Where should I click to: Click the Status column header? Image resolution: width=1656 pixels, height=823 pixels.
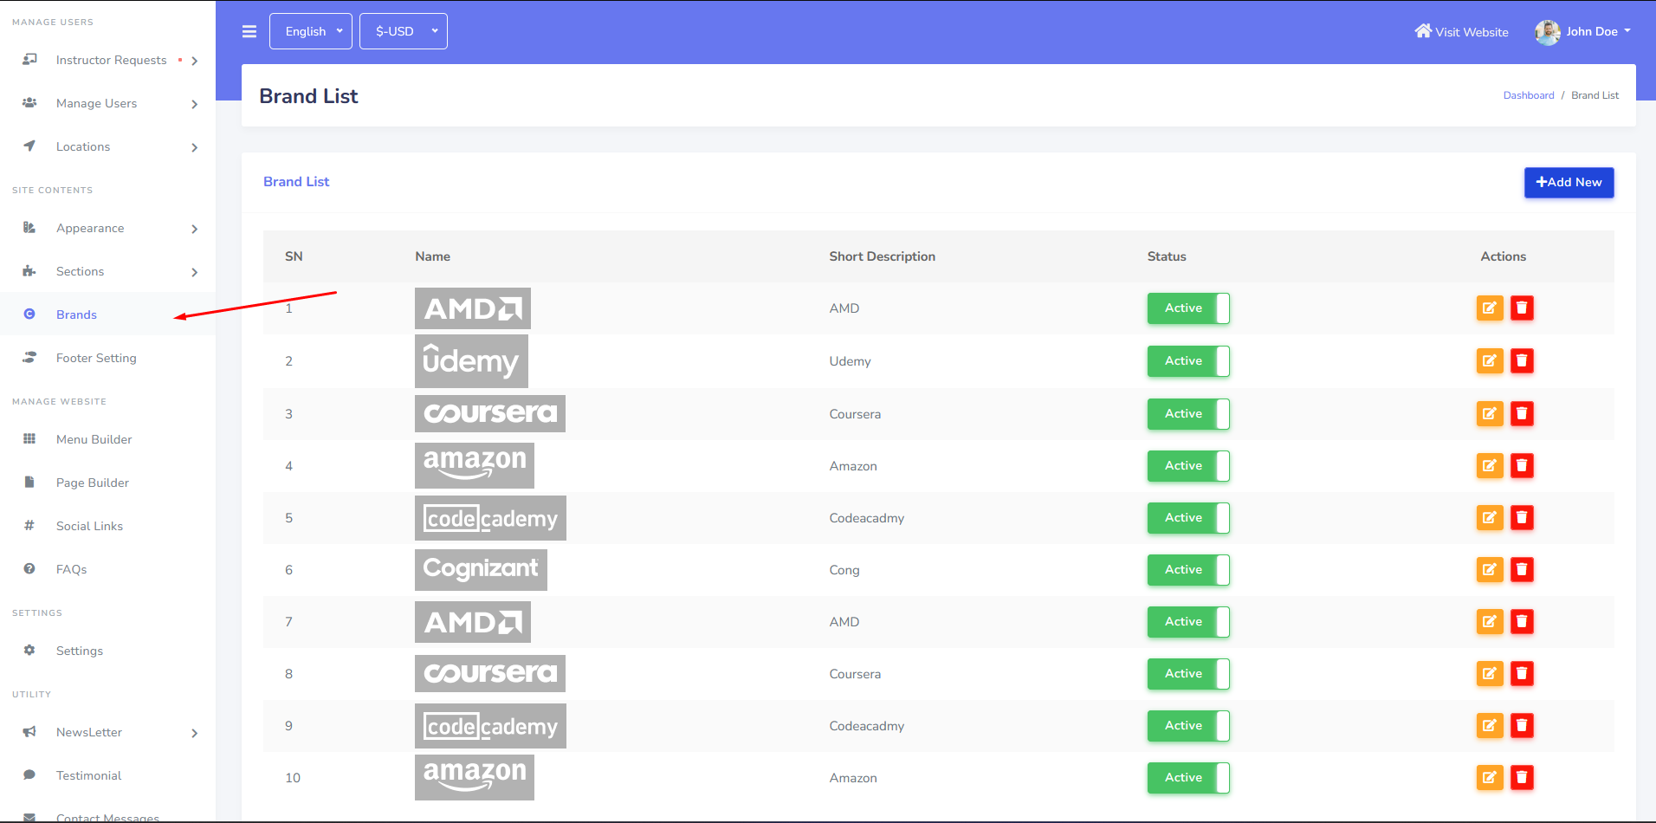click(1167, 256)
